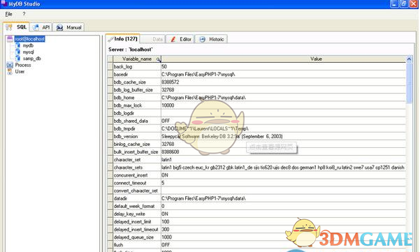Select the mydb database in tree
This screenshot has height=252, width=420.
point(28,45)
